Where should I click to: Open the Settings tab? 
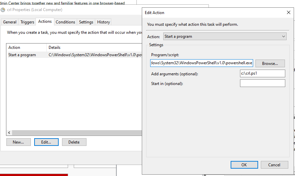coord(86,22)
